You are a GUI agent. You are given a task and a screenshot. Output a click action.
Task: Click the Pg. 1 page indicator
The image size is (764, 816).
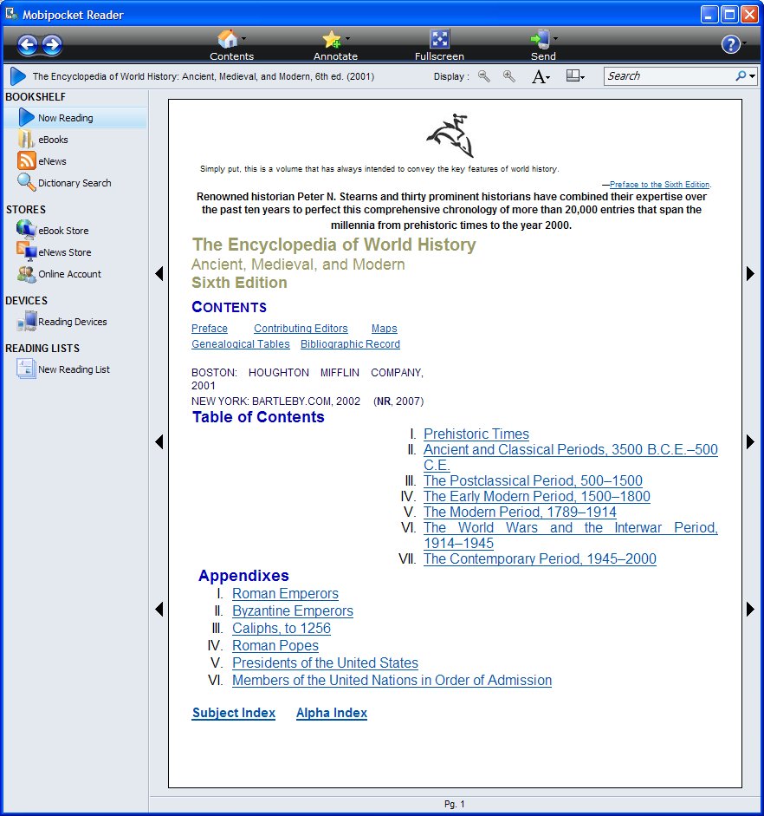[455, 804]
